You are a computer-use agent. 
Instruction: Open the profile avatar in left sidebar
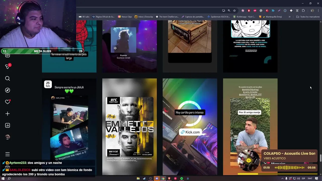(x=8, y=137)
